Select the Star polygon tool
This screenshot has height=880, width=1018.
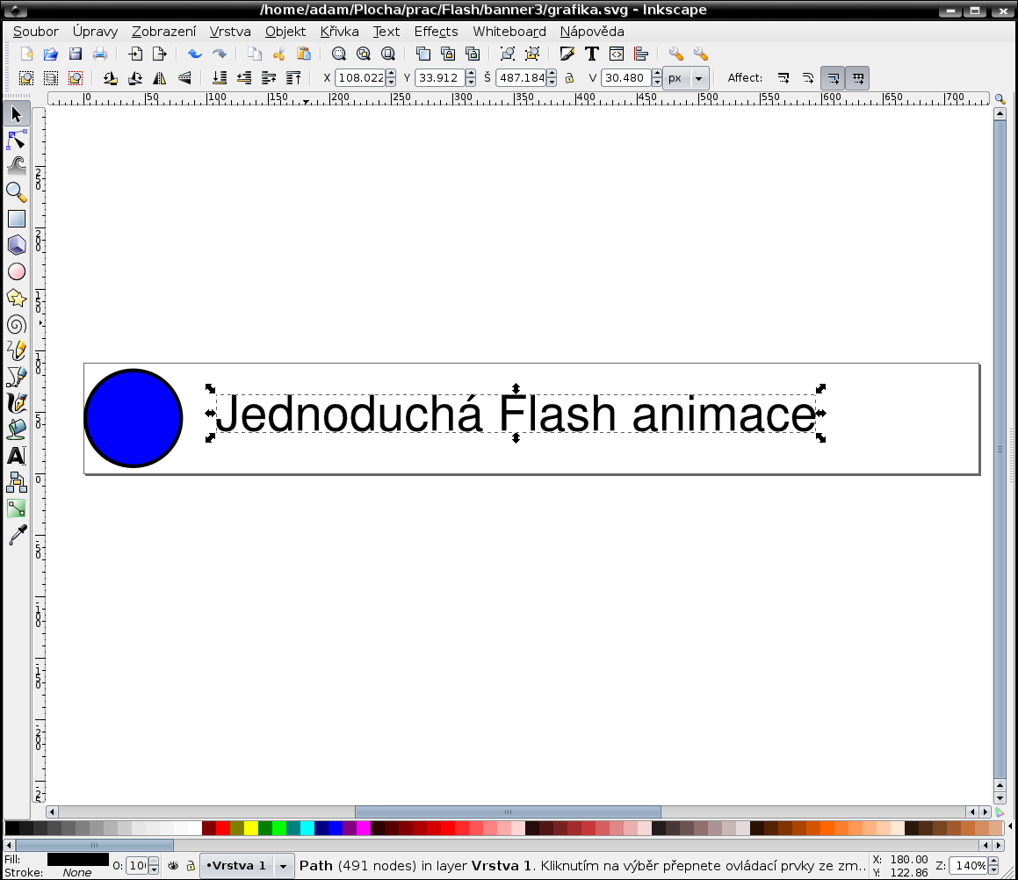point(16,298)
